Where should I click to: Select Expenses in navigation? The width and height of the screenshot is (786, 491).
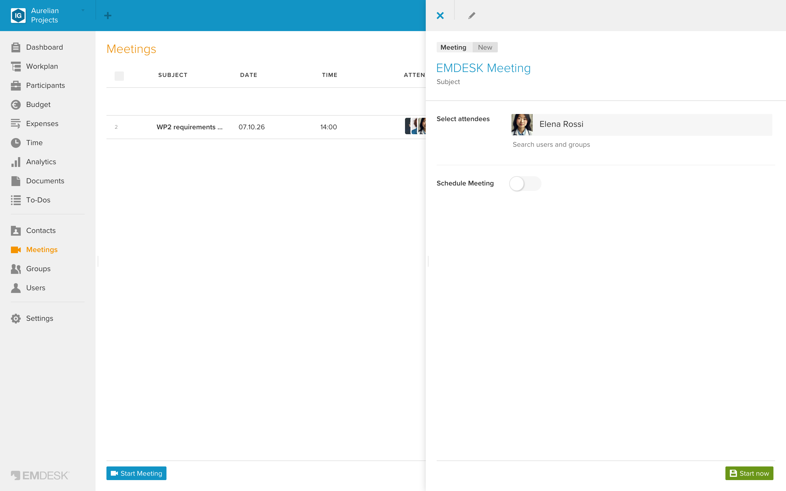click(x=42, y=124)
